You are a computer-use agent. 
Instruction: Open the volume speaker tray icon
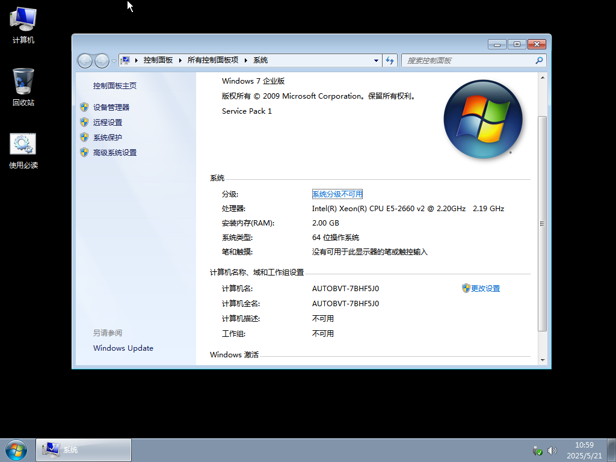tap(552, 451)
